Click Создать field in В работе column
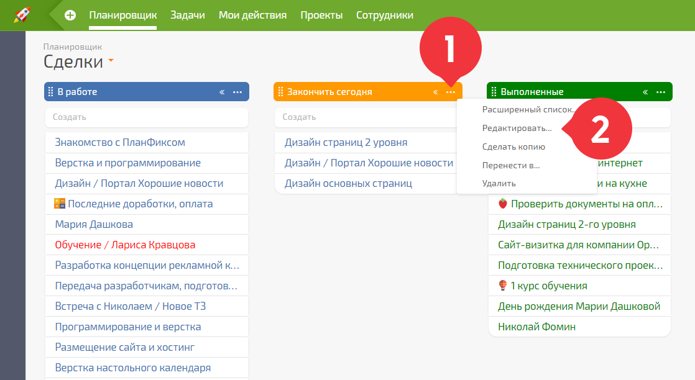695x380 pixels. 147,117
